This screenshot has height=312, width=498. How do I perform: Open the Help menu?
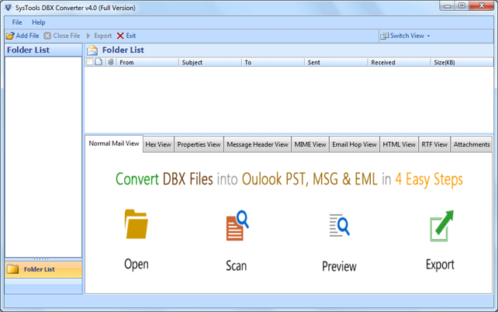click(39, 23)
